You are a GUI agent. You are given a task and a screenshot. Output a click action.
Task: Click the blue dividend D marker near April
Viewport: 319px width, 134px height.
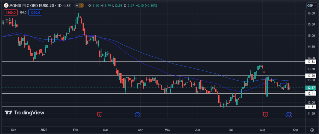click(x=137, y=115)
